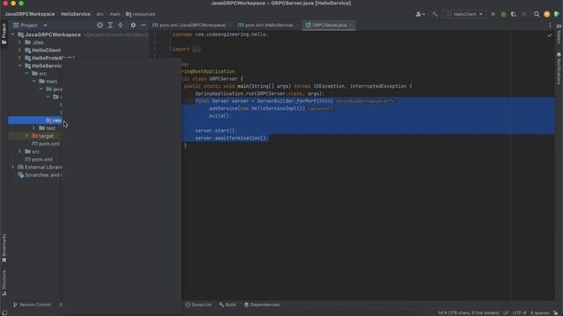Click the Build project hammer icon
This screenshot has width=563, height=316.
tap(435, 14)
